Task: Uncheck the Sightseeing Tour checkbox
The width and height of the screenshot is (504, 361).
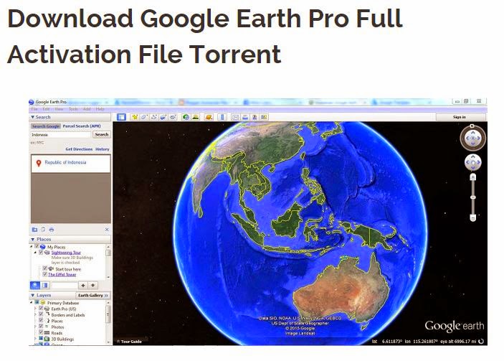Action: [41, 253]
